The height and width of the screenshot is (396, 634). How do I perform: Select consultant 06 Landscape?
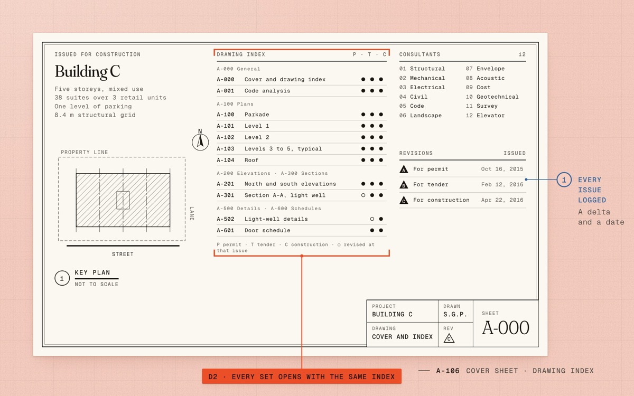421,116
